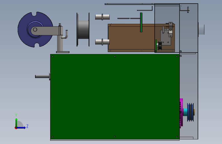Select the lower guide roller cylinder
222x144 pixels.
click(102, 42)
